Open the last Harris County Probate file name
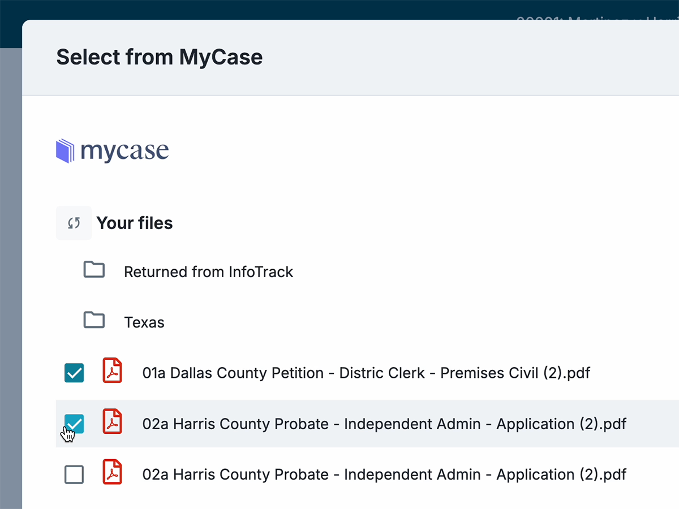This screenshot has width=679, height=509. [384, 475]
